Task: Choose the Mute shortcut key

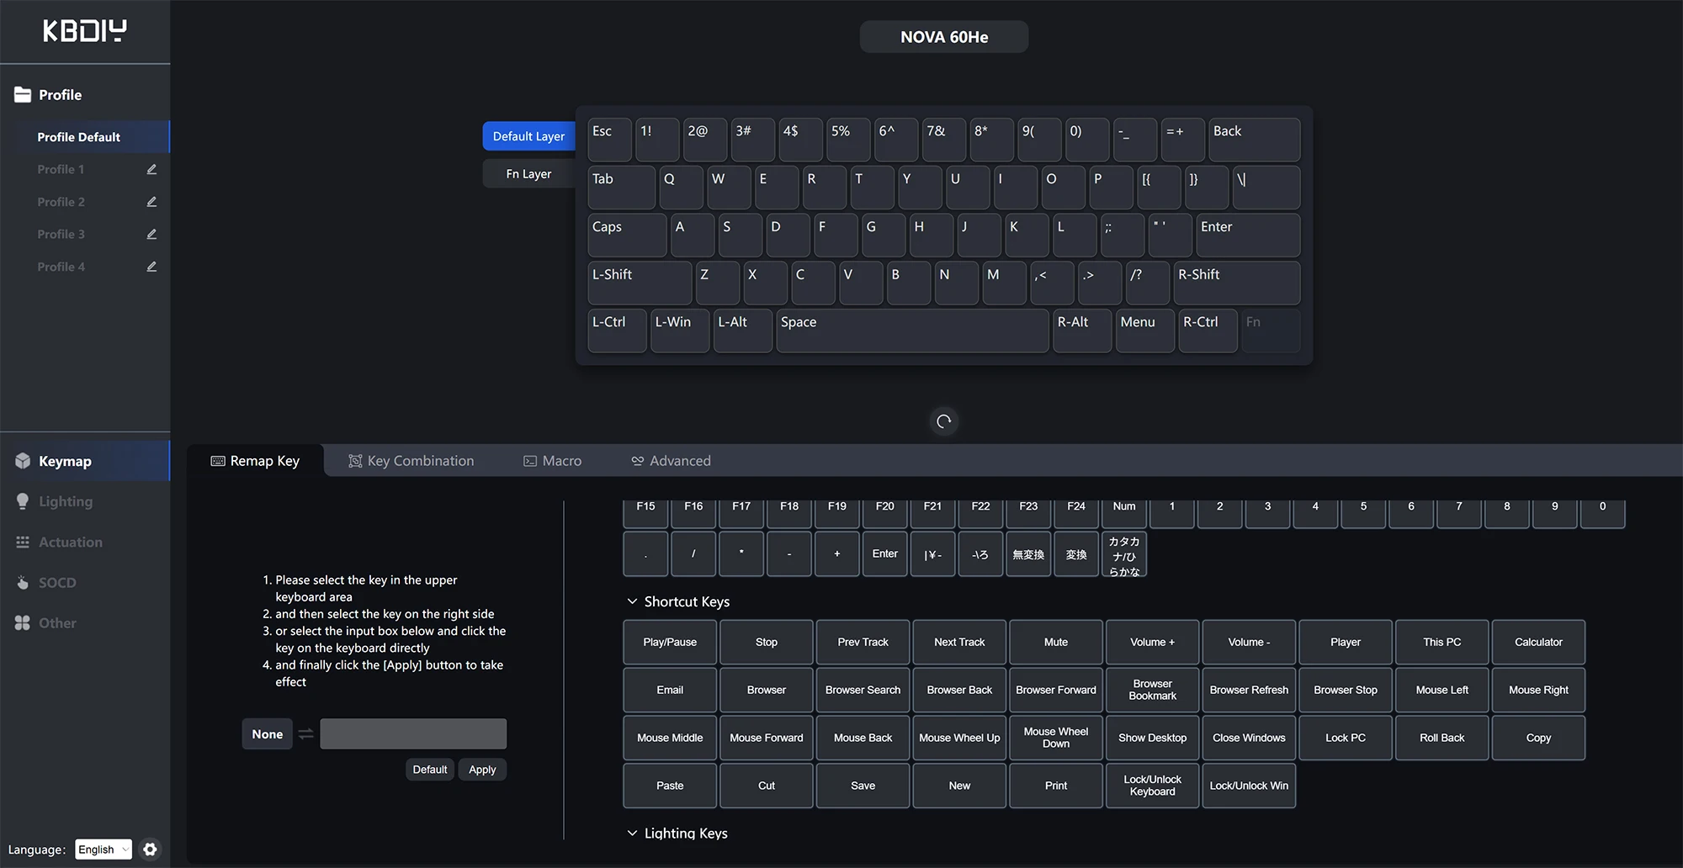Action: [x=1056, y=643]
